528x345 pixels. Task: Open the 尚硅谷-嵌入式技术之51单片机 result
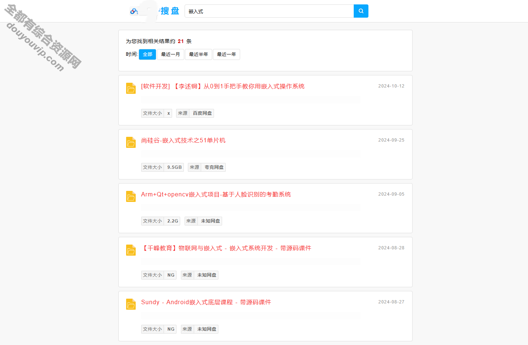183,141
